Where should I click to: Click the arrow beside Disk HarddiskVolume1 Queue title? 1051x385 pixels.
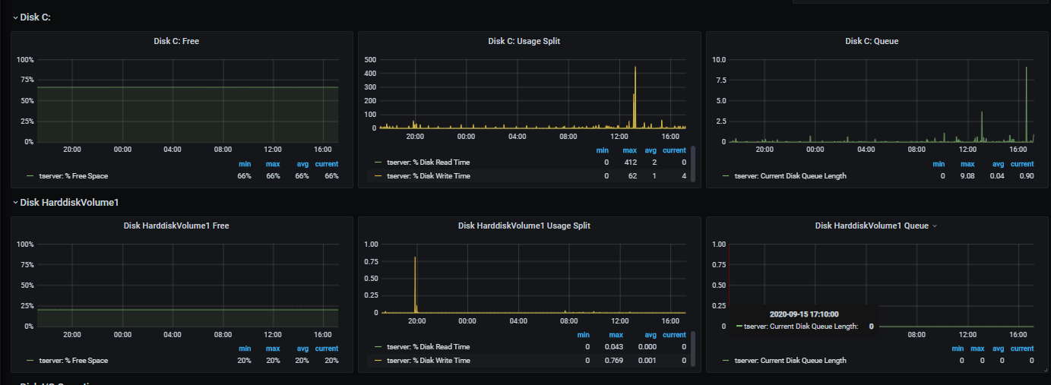pos(935,226)
